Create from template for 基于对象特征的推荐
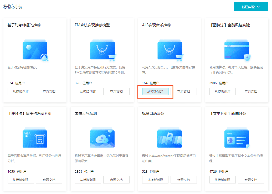Image resolution: width=272 pixels, height=194 pixels. click(21, 91)
